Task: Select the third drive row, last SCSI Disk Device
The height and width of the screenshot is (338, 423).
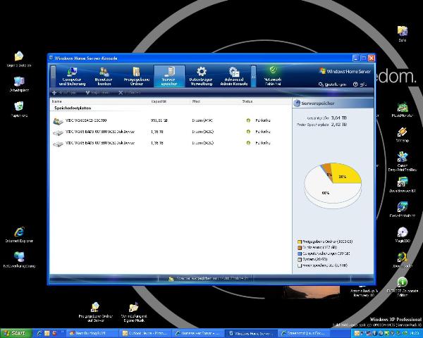Action: coord(170,143)
